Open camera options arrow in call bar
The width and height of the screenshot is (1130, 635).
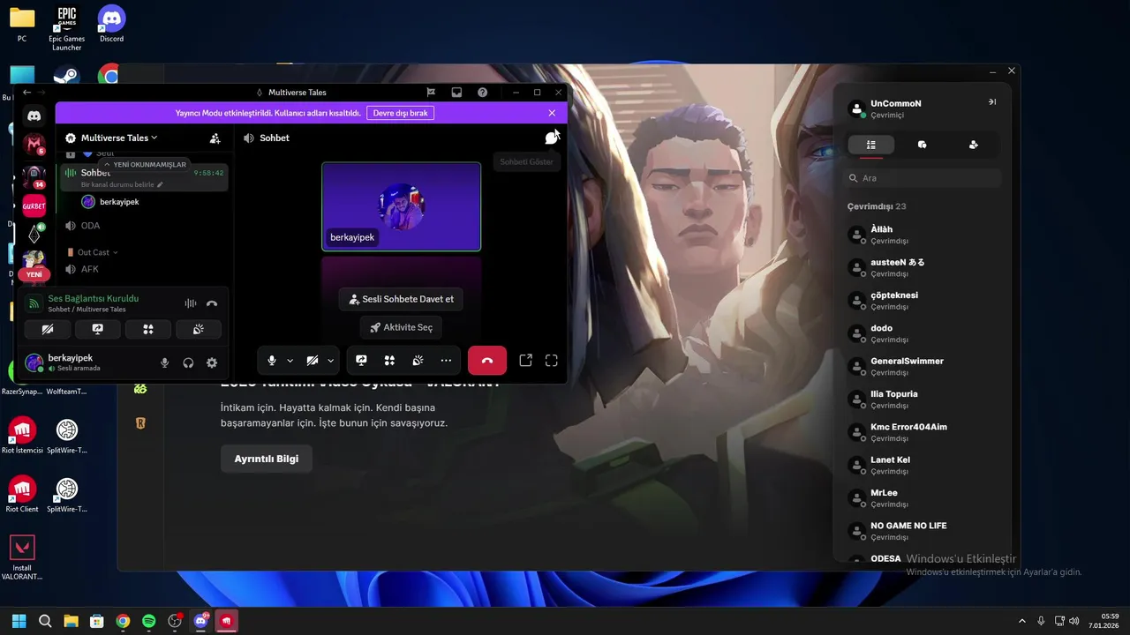click(x=331, y=360)
